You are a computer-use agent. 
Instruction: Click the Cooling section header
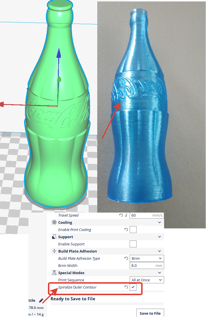pos(107,222)
